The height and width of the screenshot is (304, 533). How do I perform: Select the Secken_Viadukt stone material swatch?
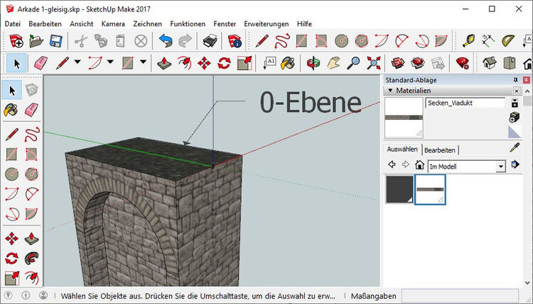(430, 189)
